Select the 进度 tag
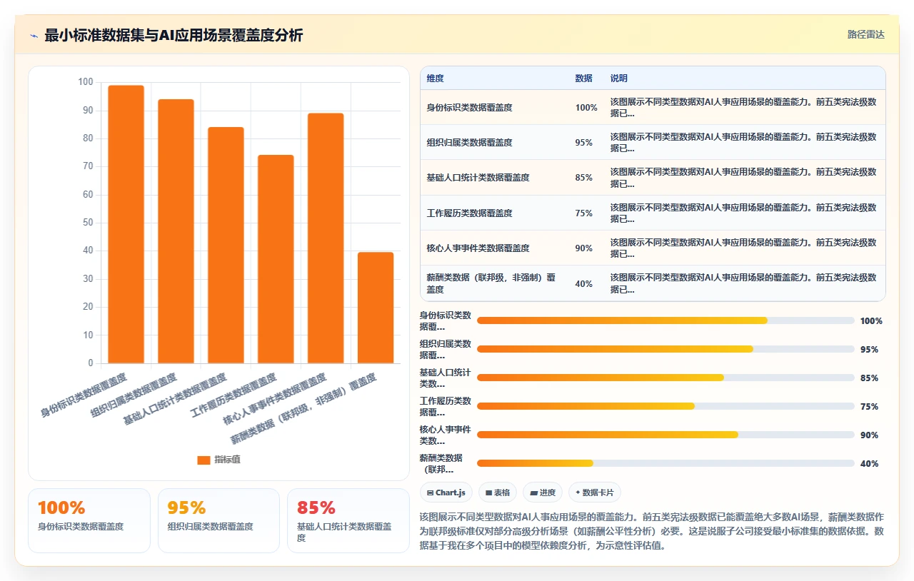Image resolution: width=914 pixels, height=581 pixels. [x=543, y=492]
